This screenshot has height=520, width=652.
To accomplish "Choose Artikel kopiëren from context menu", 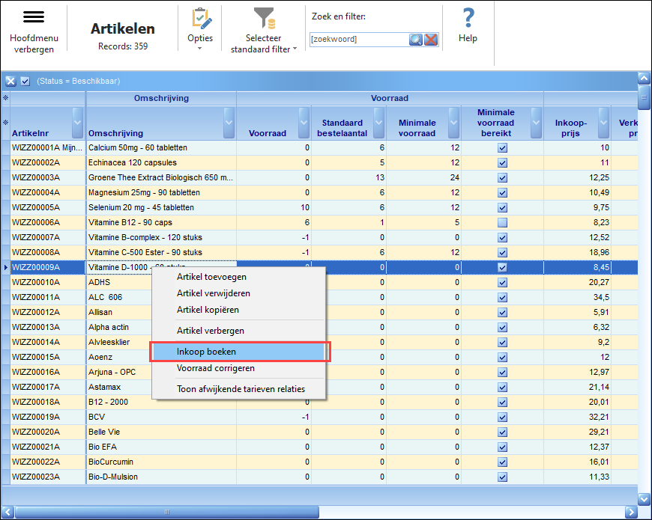I will [238, 310].
